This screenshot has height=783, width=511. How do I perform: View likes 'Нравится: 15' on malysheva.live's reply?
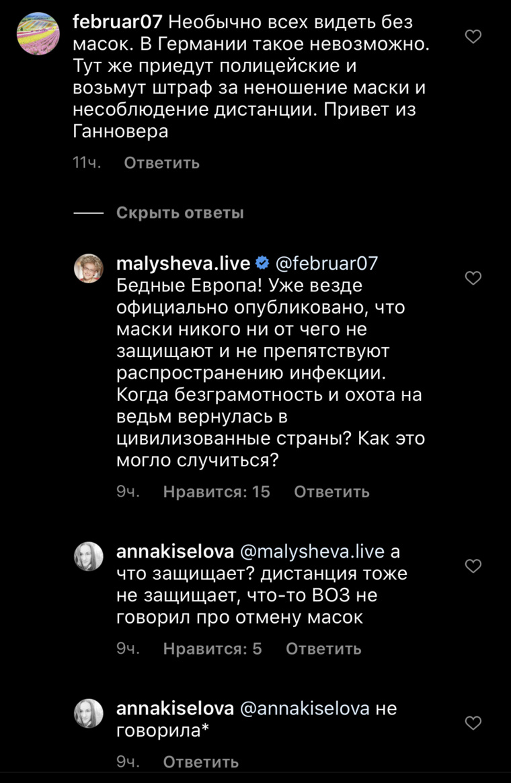pyautogui.click(x=217, y=492)
